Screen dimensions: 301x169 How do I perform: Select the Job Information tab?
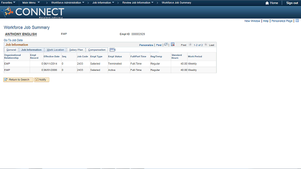(32, 50)
